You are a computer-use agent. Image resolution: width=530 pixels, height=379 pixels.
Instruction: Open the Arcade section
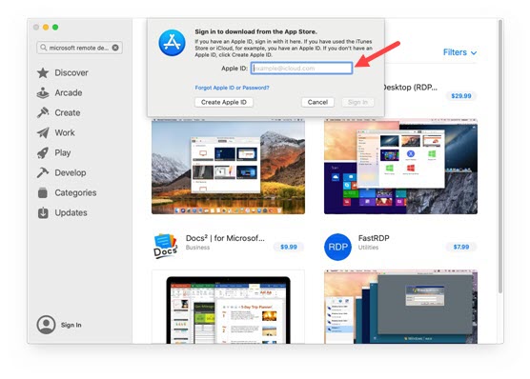tap(69, 92)
